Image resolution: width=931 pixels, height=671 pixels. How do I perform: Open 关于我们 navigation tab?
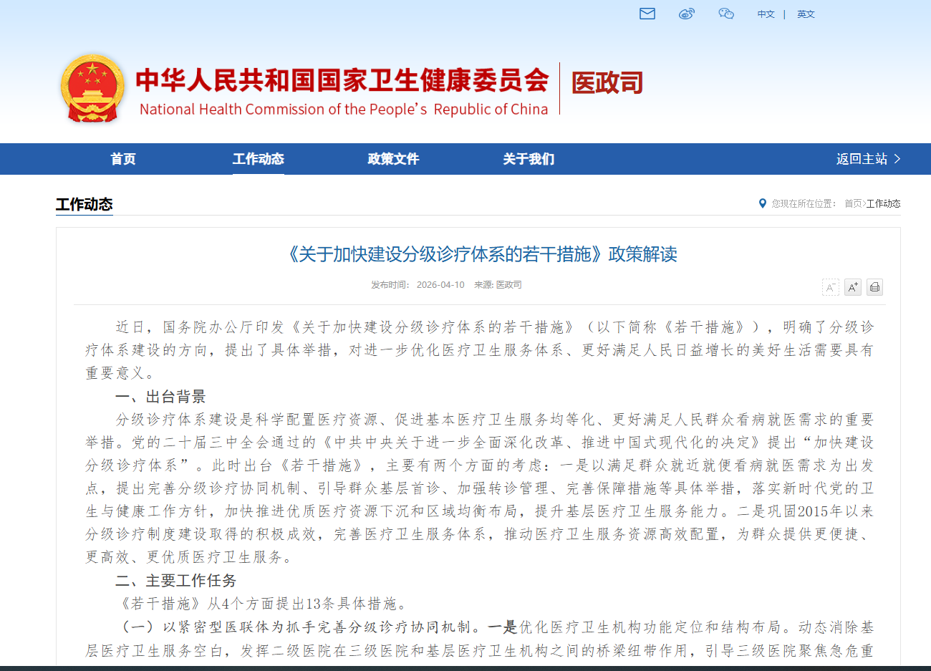[529, 159]
